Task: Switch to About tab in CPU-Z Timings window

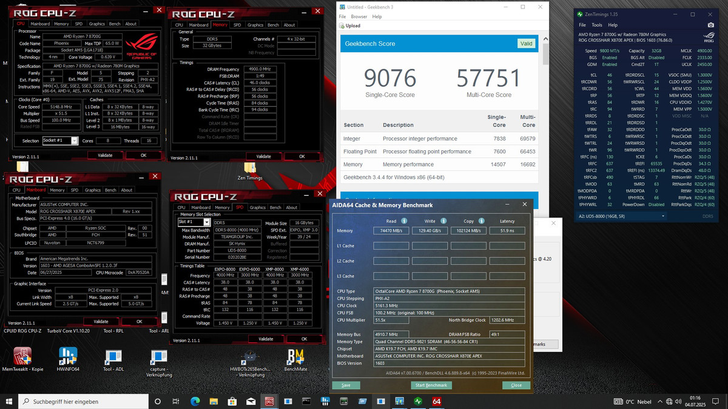Action: click(289, 25)
